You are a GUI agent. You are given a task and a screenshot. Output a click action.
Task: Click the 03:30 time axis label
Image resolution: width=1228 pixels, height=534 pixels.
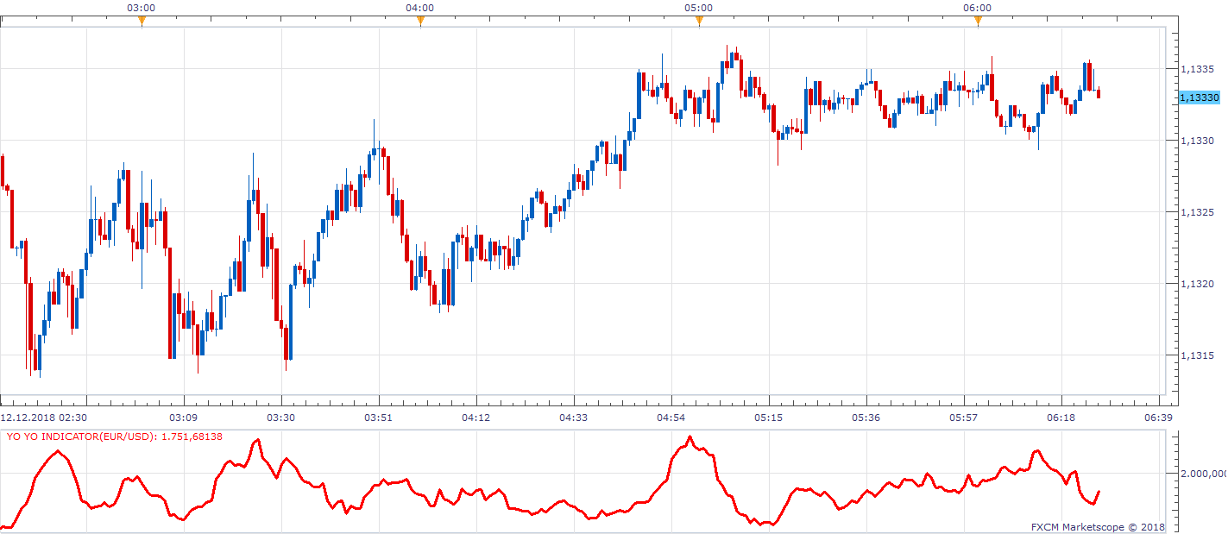click(x=280, y=418)
